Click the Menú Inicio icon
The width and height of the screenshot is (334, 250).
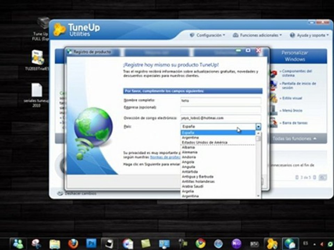click(x=273, y=110)
